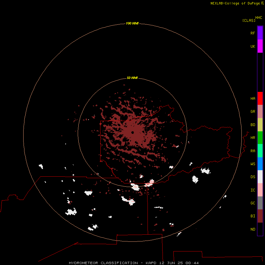Click the Hydrometeor Classification title text
This screenshot has height=265, width=265.
(x=103, y=263)
